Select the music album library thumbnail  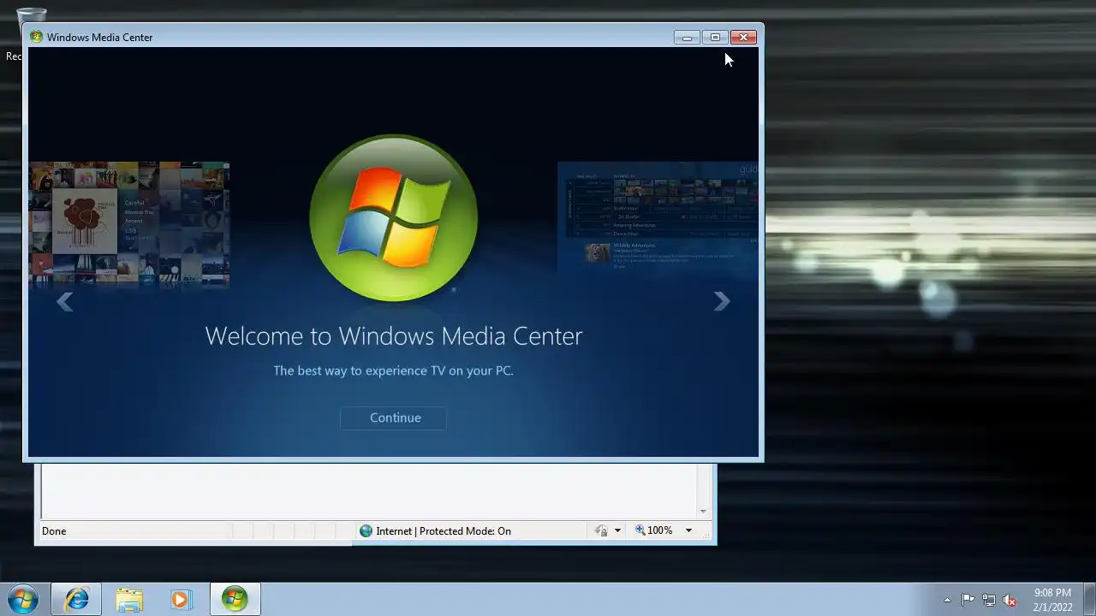[128, 224]
